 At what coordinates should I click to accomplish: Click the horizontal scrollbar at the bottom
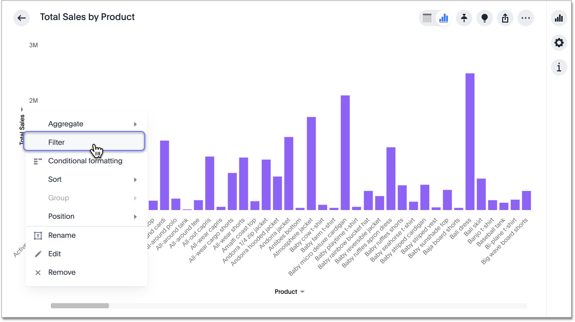click(x=80, y=305)
